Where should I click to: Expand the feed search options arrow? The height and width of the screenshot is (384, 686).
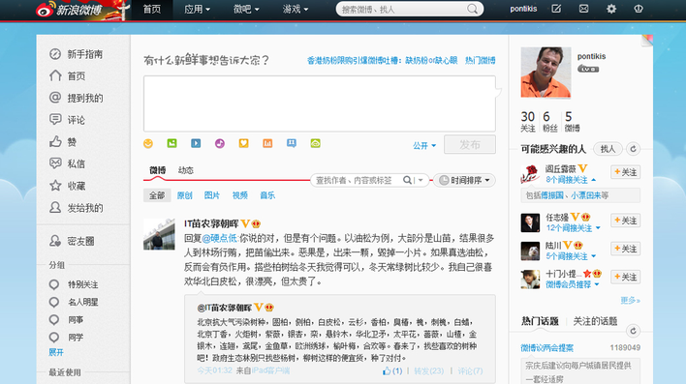point(421,180)
